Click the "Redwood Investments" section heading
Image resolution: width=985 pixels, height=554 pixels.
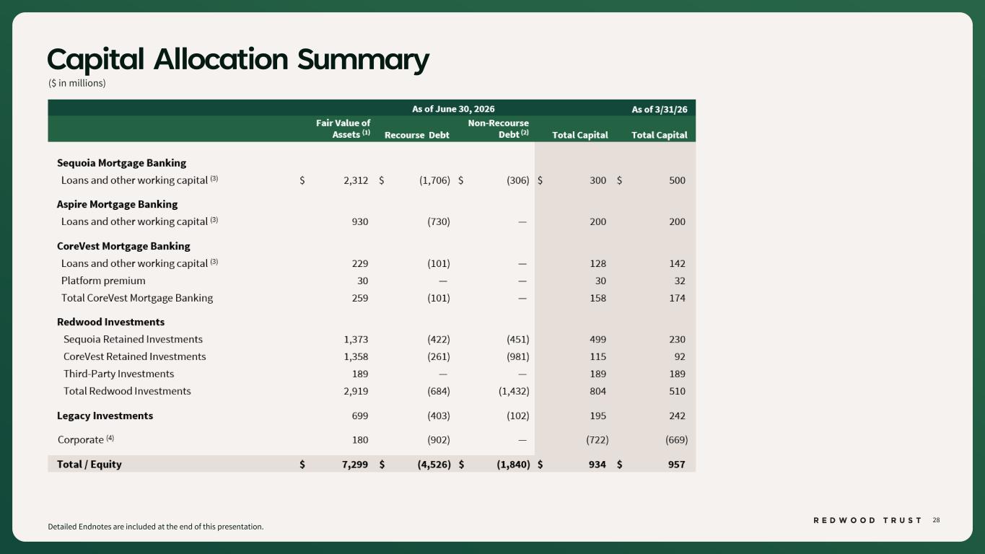pos(111,322)
